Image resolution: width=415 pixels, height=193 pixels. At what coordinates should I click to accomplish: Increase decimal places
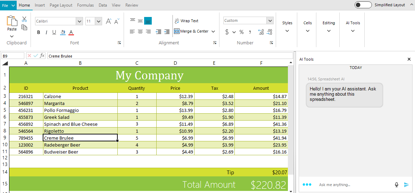pyautogui.click(x=261, y=32)
